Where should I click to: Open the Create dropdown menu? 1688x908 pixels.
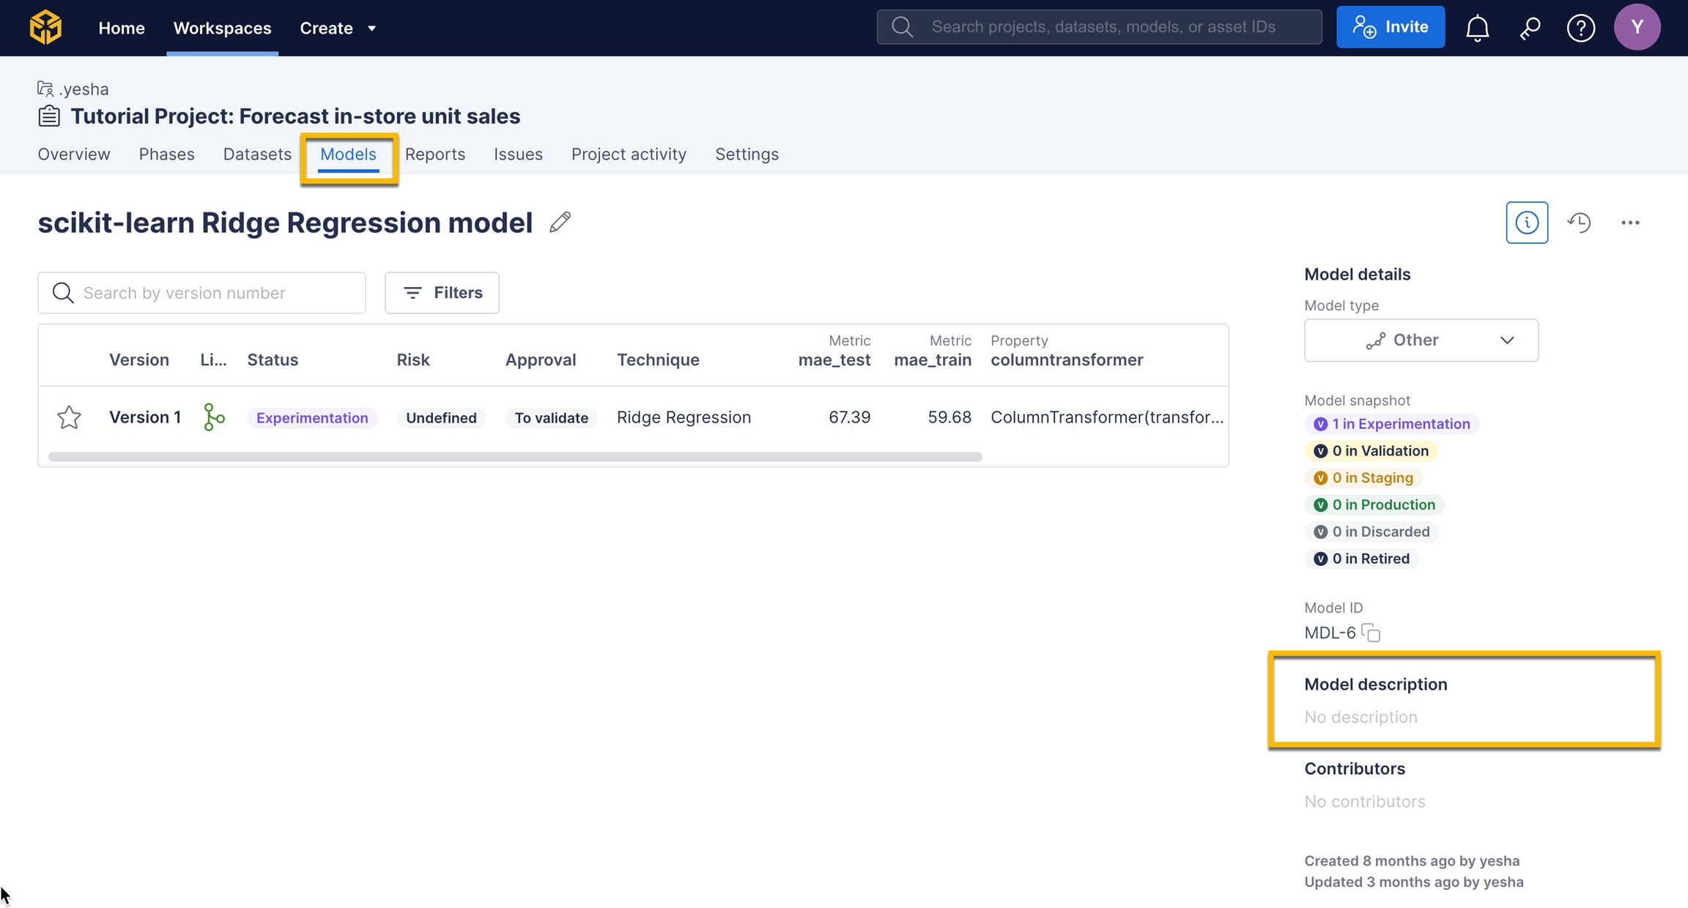coord(338,28)
